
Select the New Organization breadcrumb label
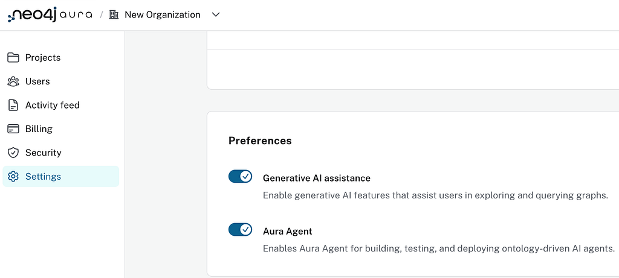click(x=163, y=14)
